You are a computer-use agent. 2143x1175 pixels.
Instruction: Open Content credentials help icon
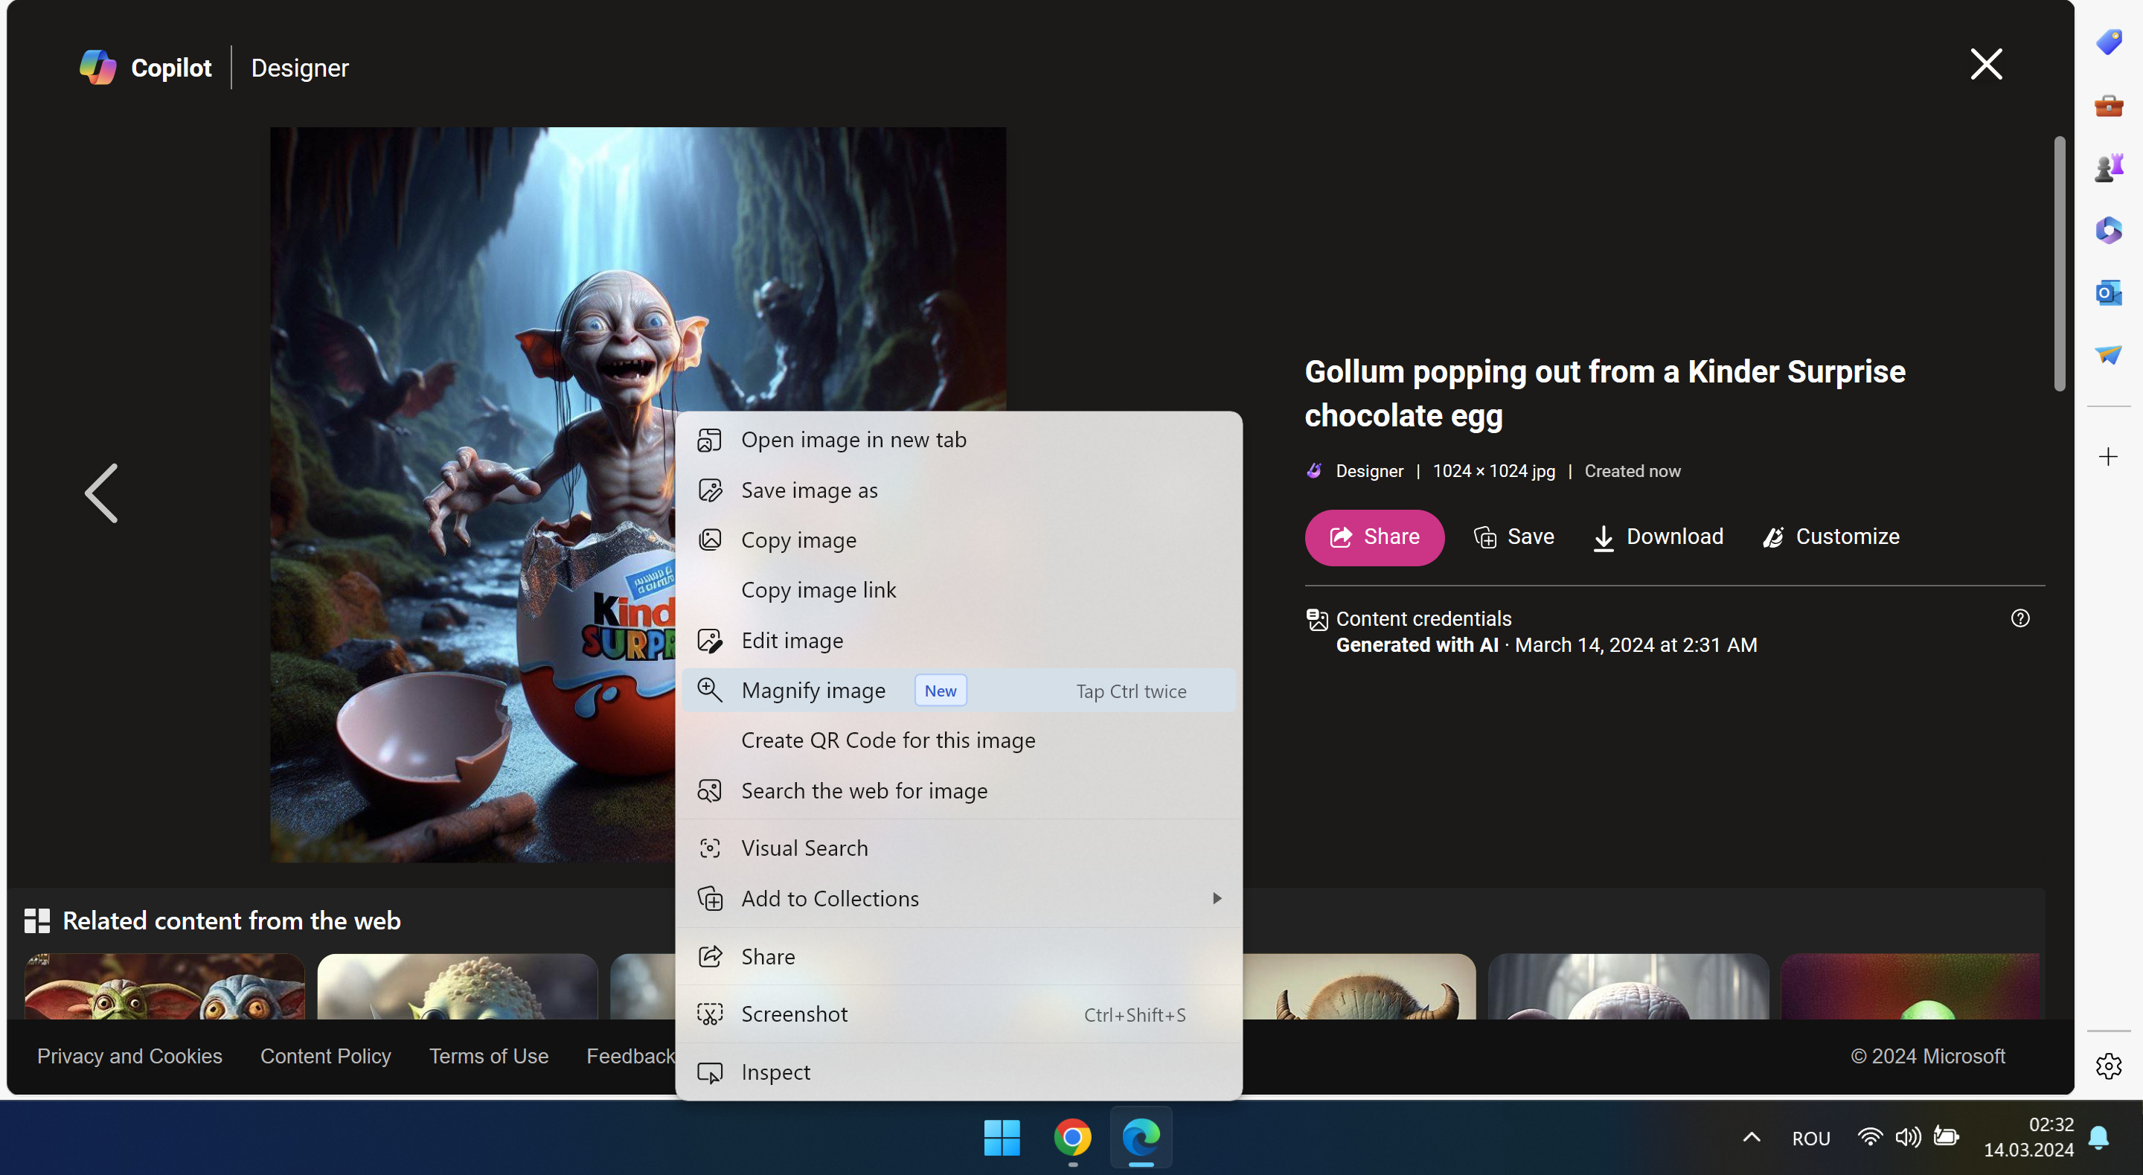[2020, 618]
